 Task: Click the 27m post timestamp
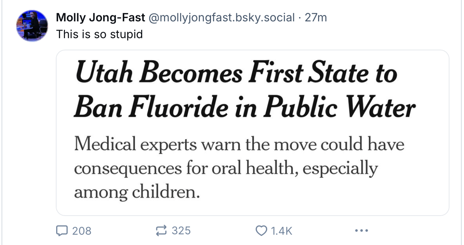click(316, 18)
